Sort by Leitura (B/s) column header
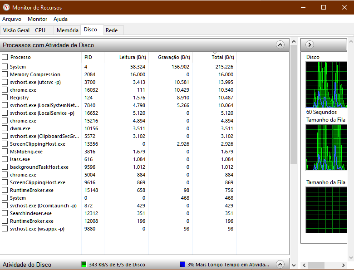The image size is (354, 270). click(x=127, y=57)
